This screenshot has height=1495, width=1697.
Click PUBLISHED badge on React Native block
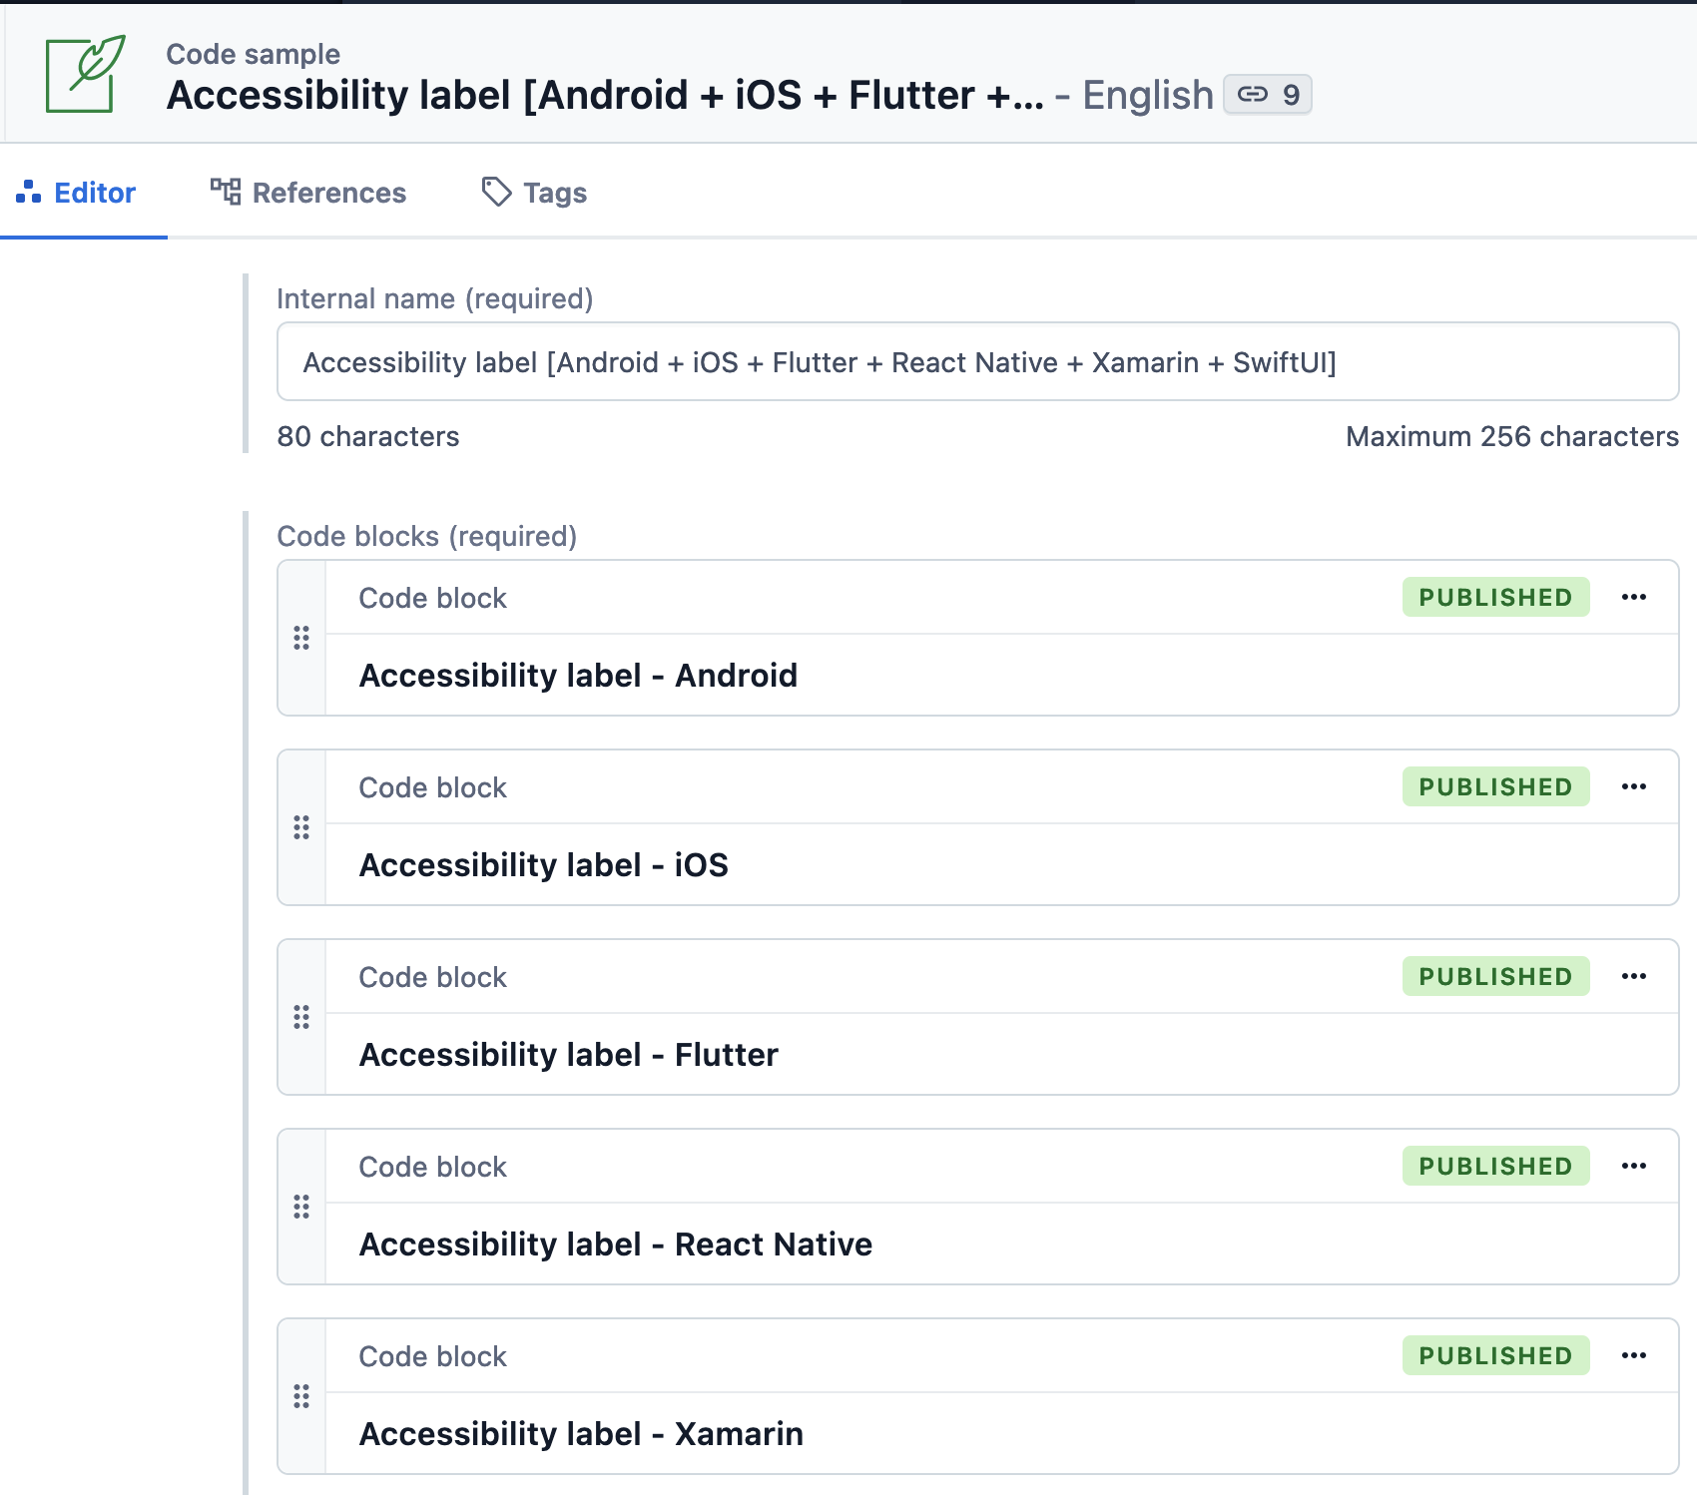(x=1495, y=1166)
